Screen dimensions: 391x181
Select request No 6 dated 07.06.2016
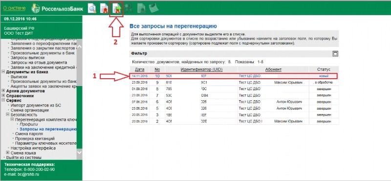[234, 102]
